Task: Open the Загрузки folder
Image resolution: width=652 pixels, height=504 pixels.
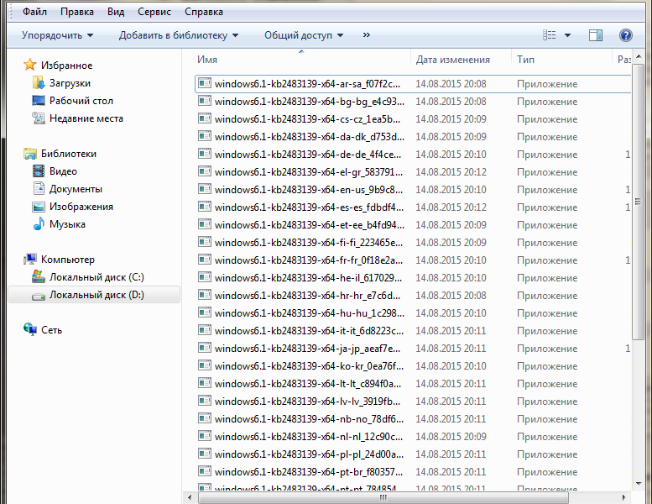Action: click(70, 83)
